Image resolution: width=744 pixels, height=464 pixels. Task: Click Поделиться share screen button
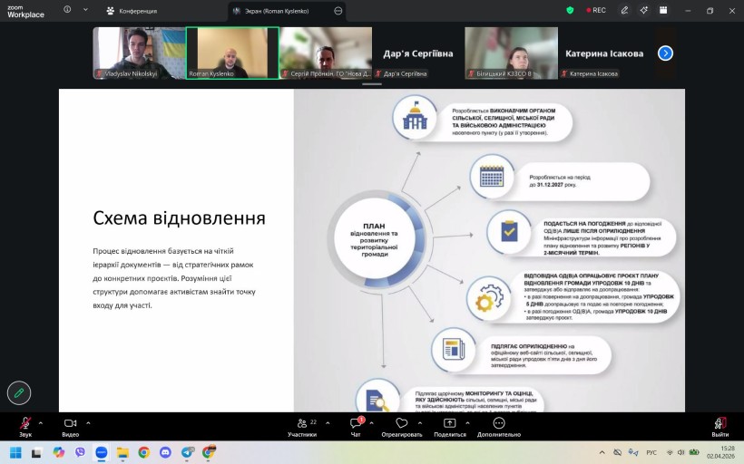(450, 427)
